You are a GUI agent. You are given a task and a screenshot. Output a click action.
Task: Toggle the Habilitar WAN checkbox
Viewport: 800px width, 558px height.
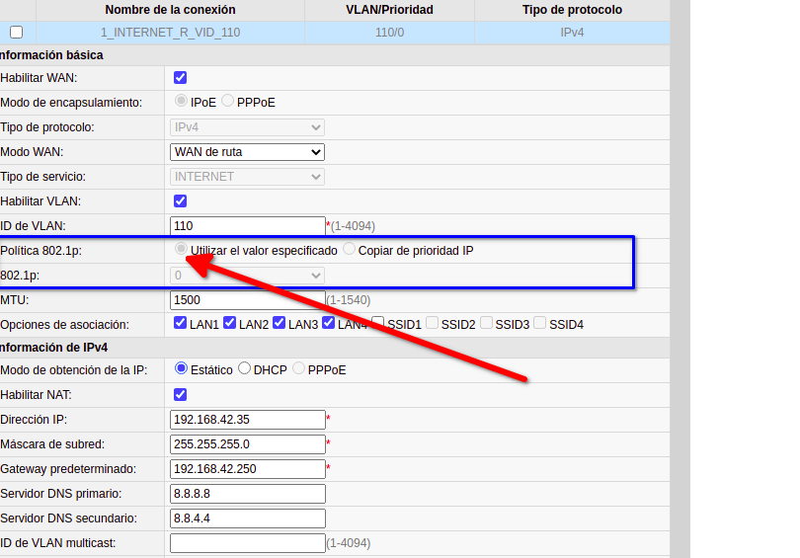pos(180,77)
